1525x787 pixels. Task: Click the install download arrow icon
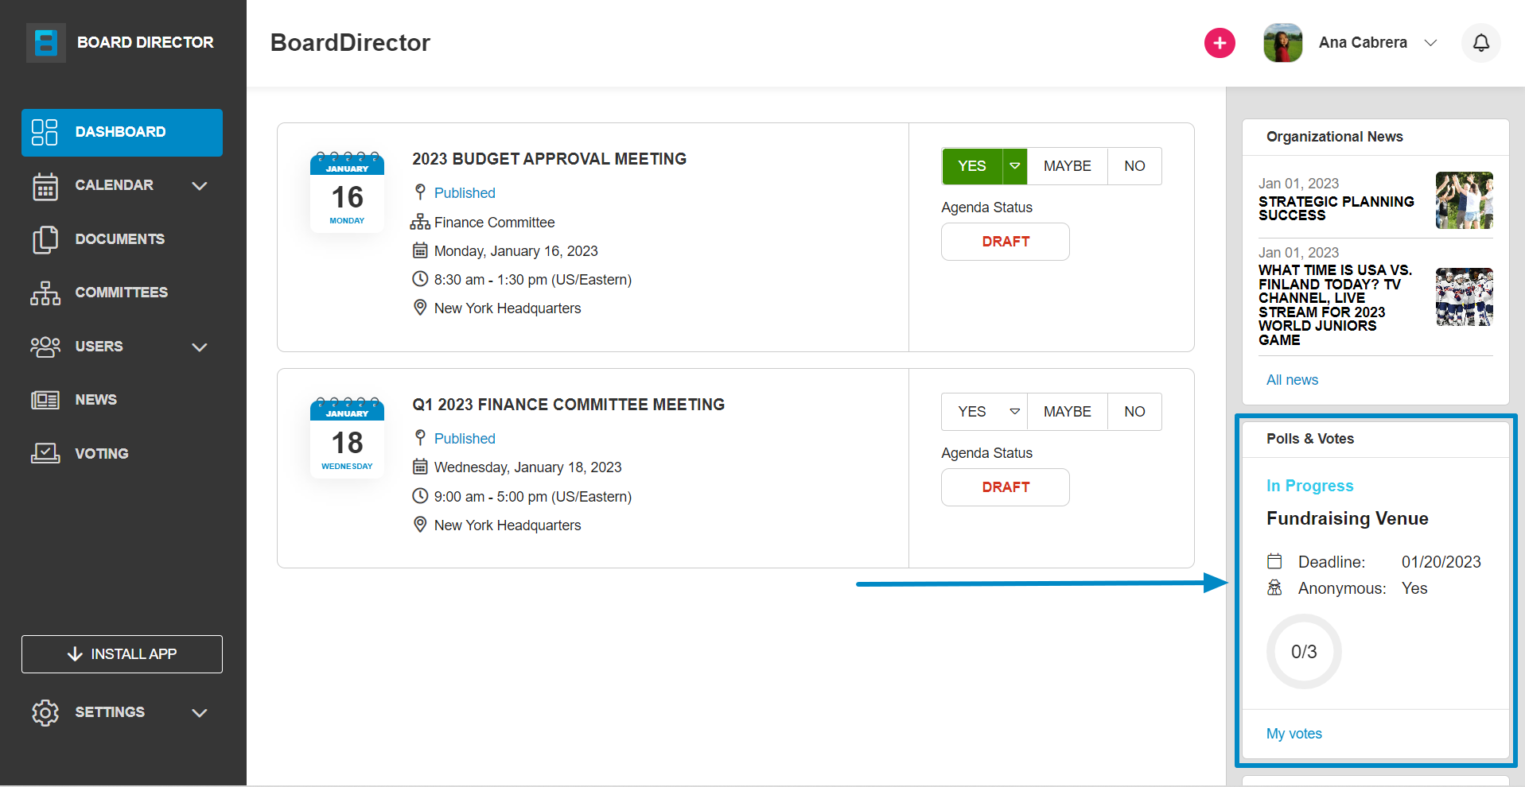pos(75,653)
